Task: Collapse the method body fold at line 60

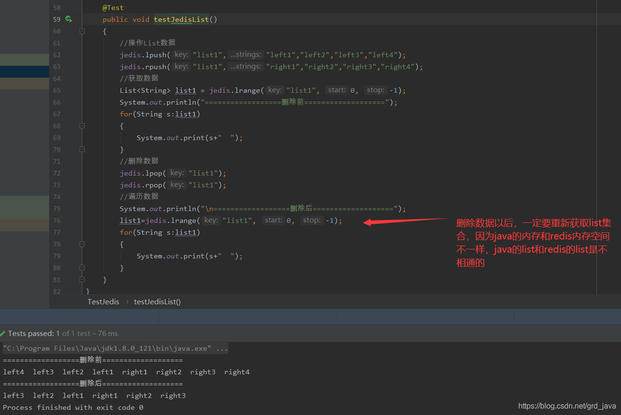Action: pos(82,31)
